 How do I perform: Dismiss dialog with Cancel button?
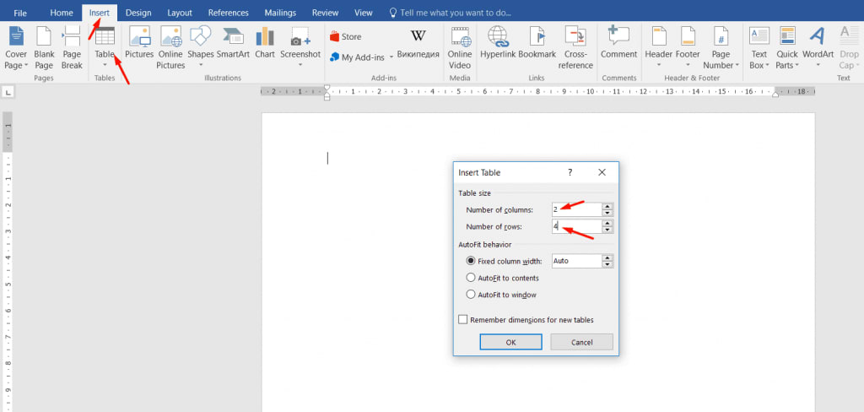tap(582, 342)
